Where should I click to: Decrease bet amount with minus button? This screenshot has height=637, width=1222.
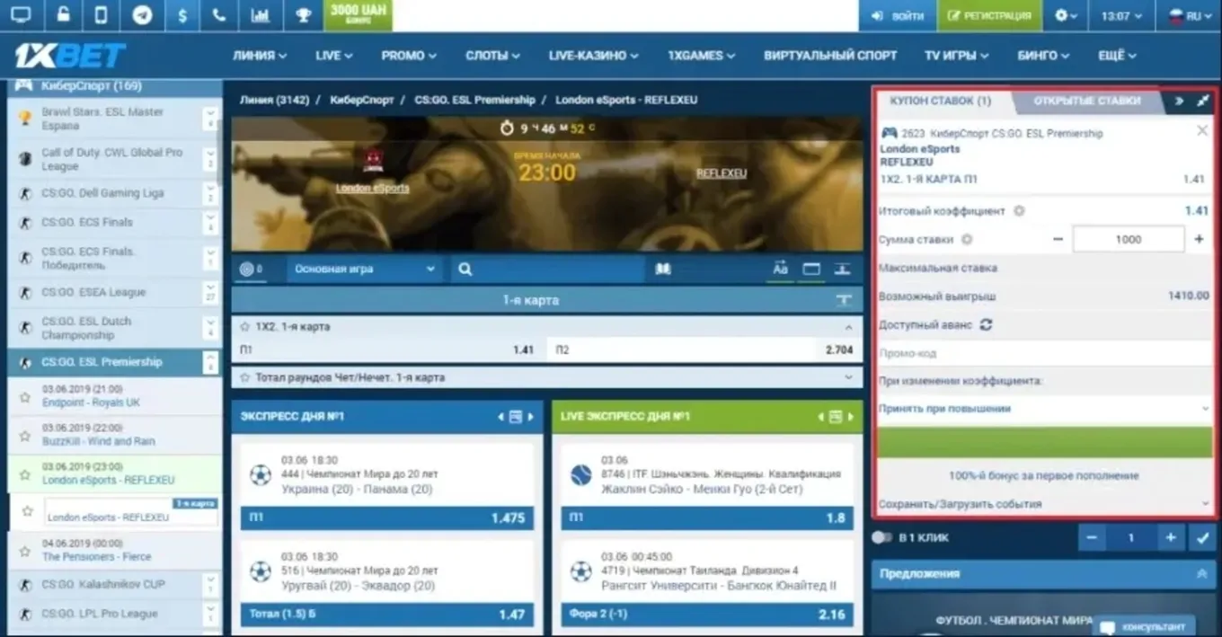pos(1058,239)
